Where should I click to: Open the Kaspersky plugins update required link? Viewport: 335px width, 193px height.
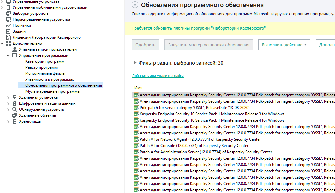pos(199,28)
